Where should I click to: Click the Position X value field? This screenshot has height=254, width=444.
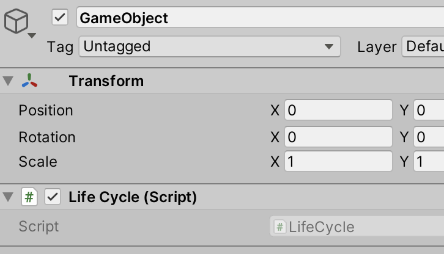point(338,110)
